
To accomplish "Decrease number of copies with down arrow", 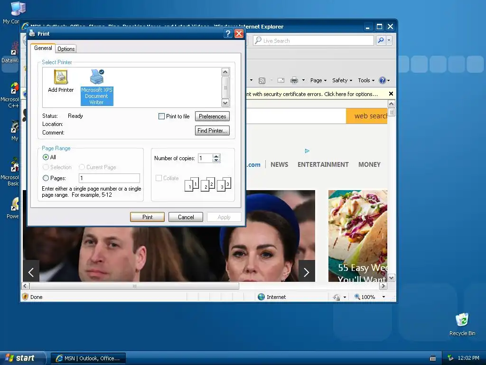I will 216,161.
